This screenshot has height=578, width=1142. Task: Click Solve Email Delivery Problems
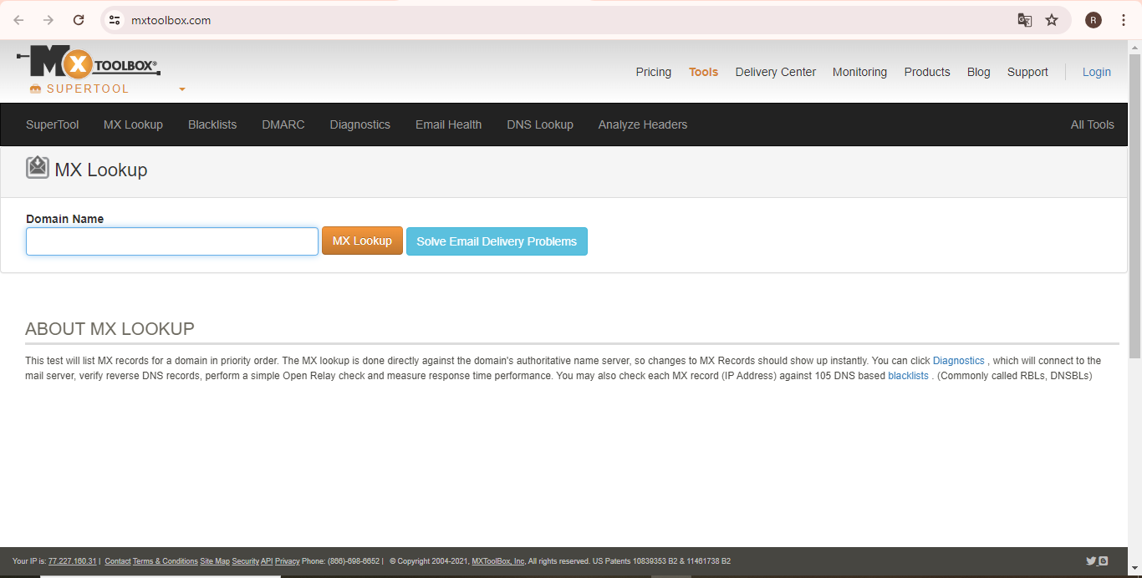(x=497, y=241)
